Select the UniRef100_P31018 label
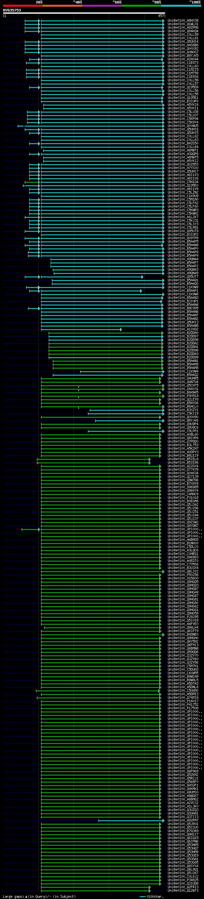Viewport: 204px width, 899px height. [183, 498]
